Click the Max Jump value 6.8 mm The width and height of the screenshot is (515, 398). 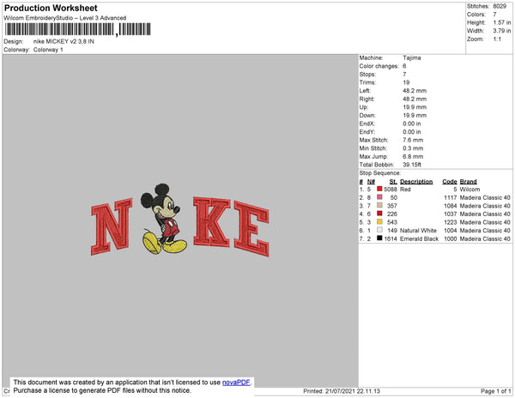(x=413, y=156)
